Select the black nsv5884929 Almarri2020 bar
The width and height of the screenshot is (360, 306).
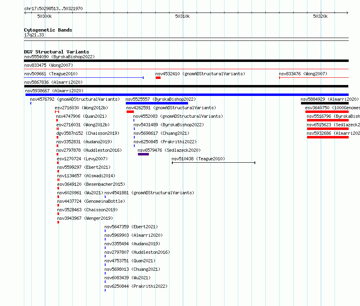(325, 103)
